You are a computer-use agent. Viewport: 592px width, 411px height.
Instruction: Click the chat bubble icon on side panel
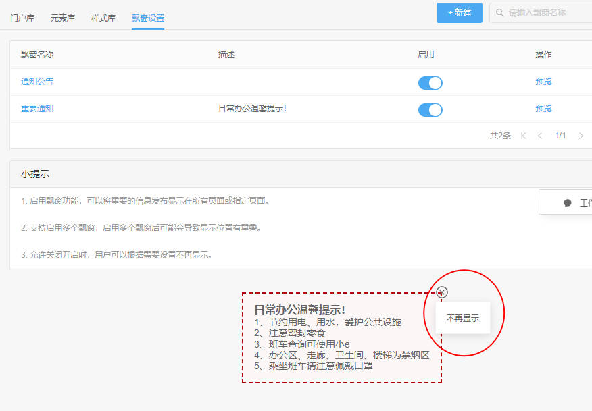pyautogui.click(x=568, y=203)
